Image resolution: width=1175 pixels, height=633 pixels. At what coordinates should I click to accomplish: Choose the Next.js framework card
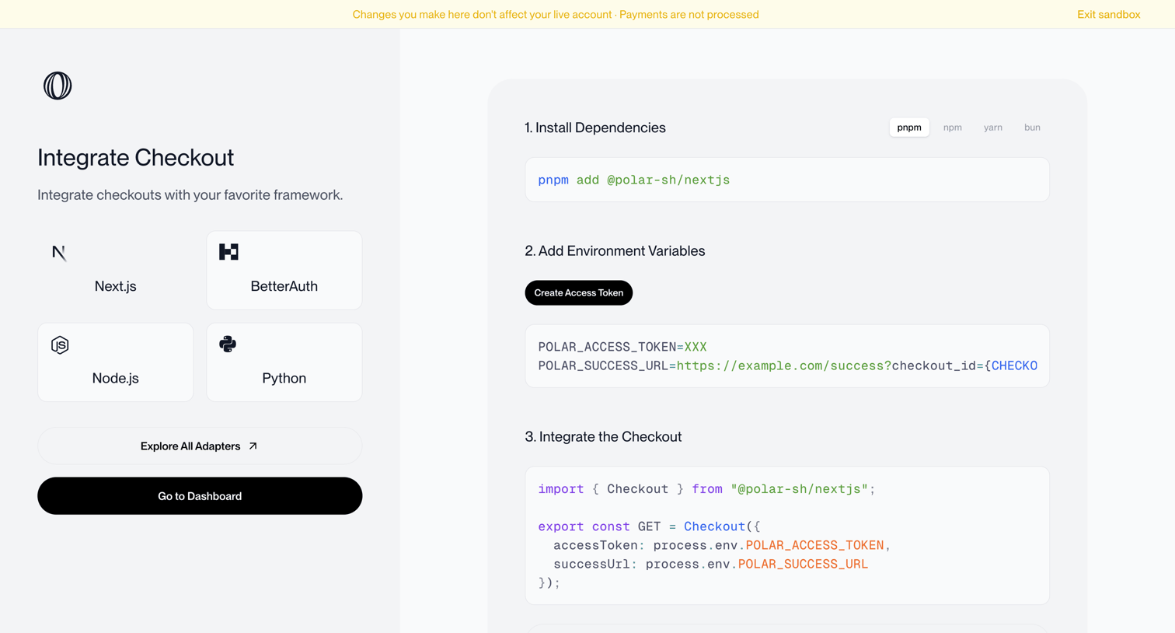click(116, 270)
